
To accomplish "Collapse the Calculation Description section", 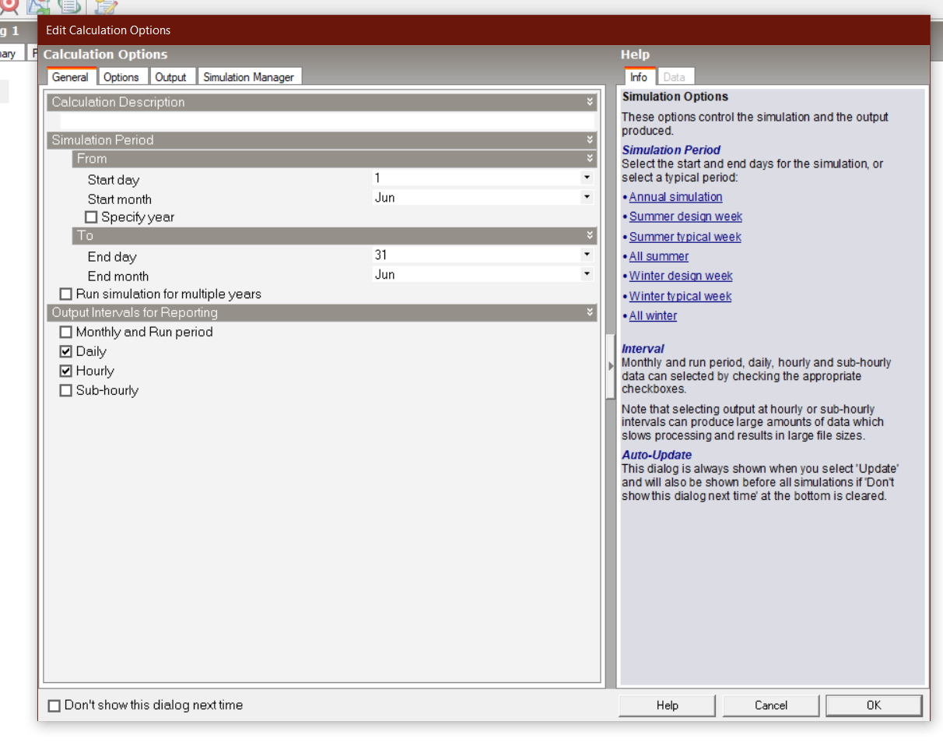I will tap(591, 102).
